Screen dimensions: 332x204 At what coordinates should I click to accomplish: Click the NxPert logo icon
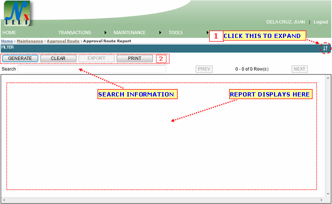coord(17,13)
